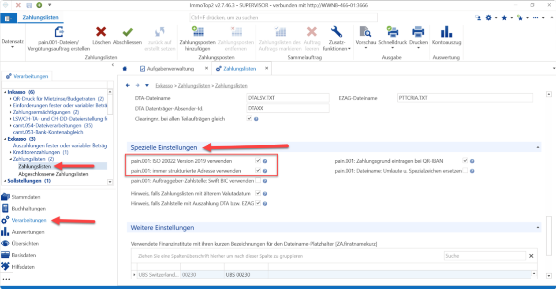Image resolution: width=556 pixels, height=289 pixels.
Task: Open Auswertungen in the navigation pane
Action: [x=28, y=232]
